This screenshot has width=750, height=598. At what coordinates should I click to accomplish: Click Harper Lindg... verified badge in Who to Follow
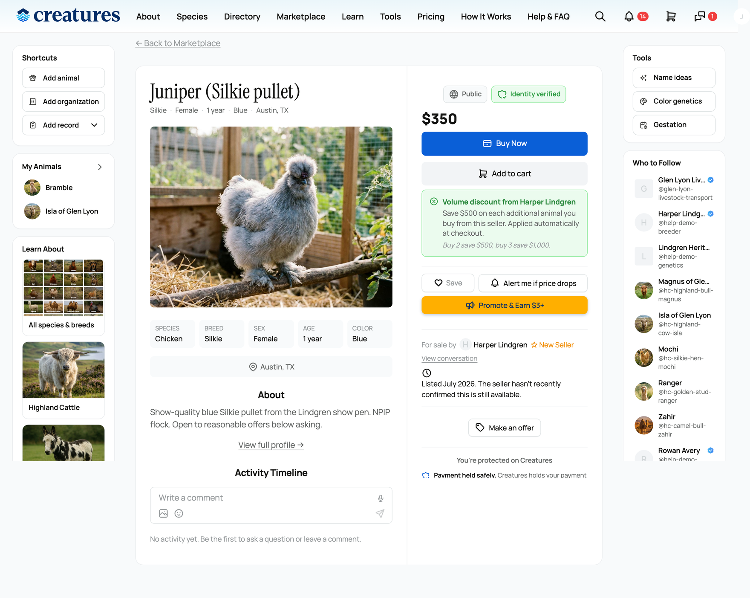[711, 214]
